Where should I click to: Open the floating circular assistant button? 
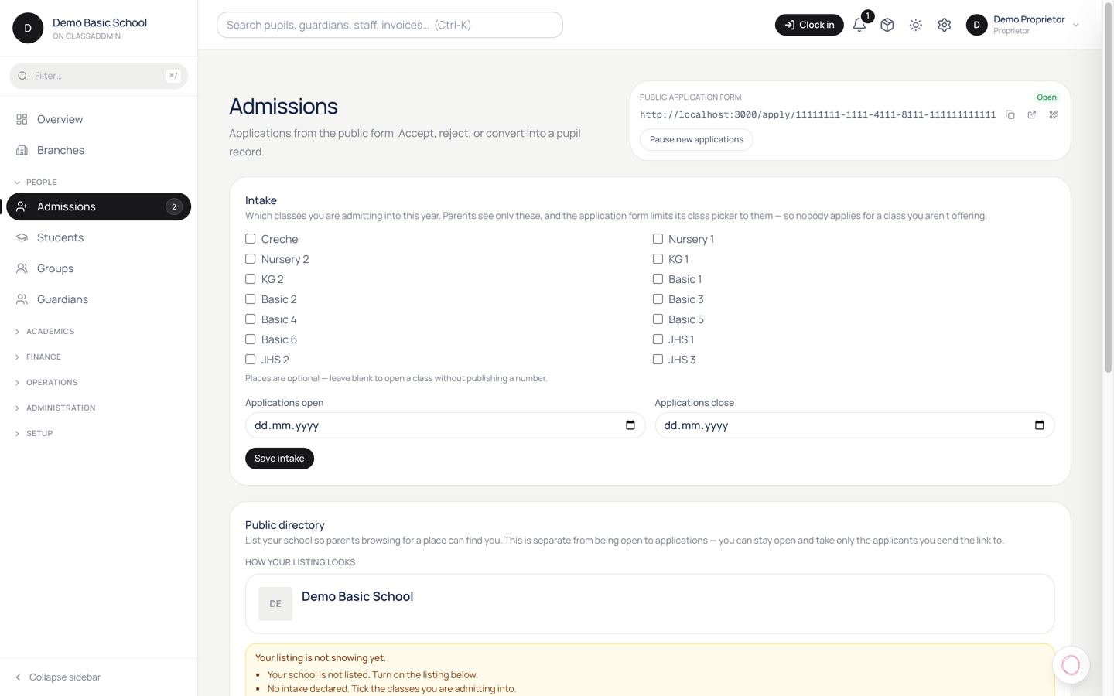[x=1071, y=665]
